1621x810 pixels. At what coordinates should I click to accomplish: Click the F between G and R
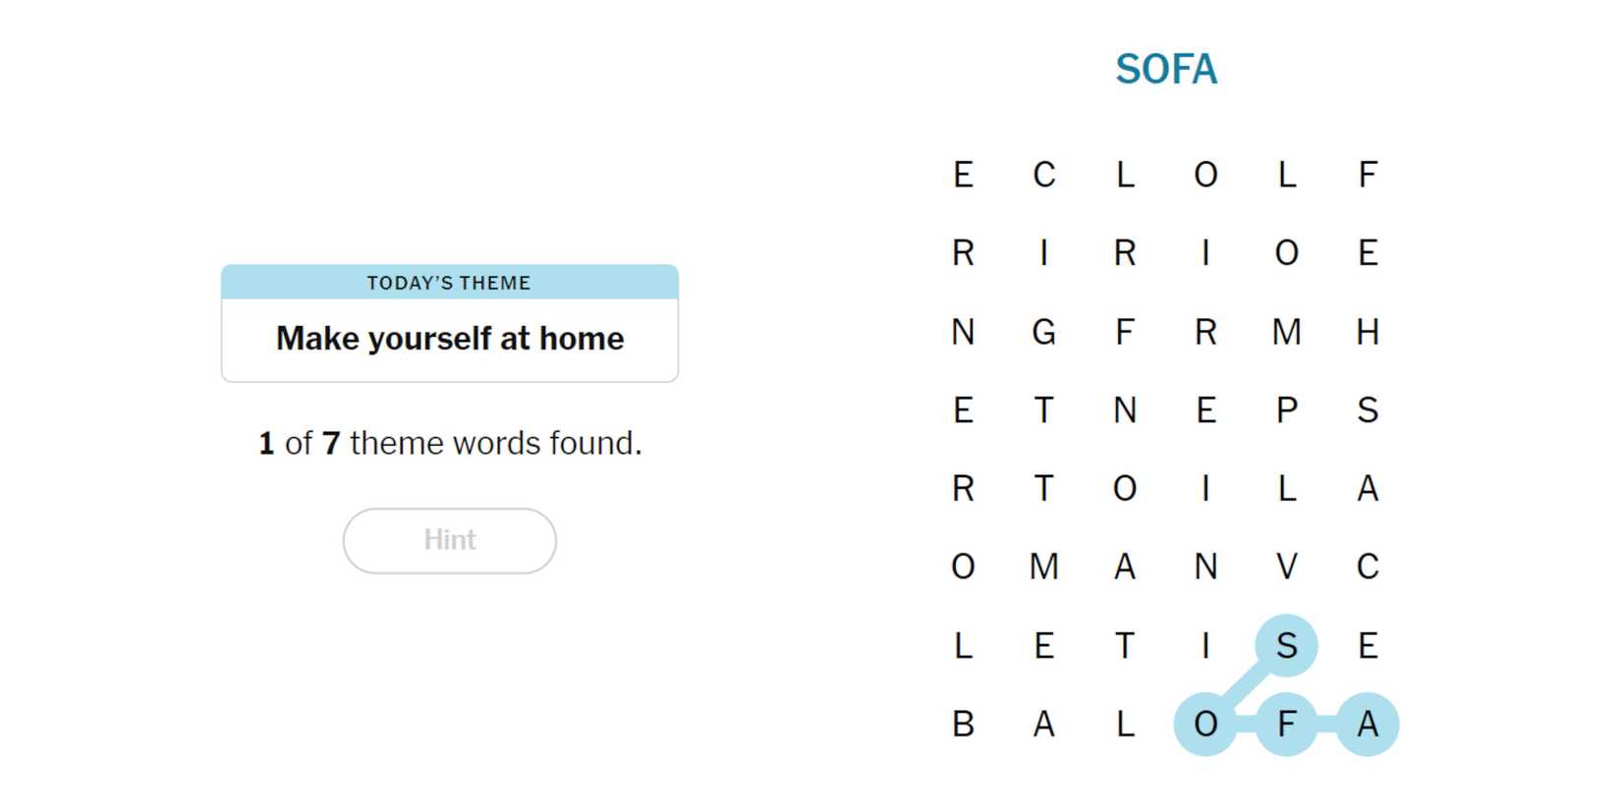(1125, 332)
